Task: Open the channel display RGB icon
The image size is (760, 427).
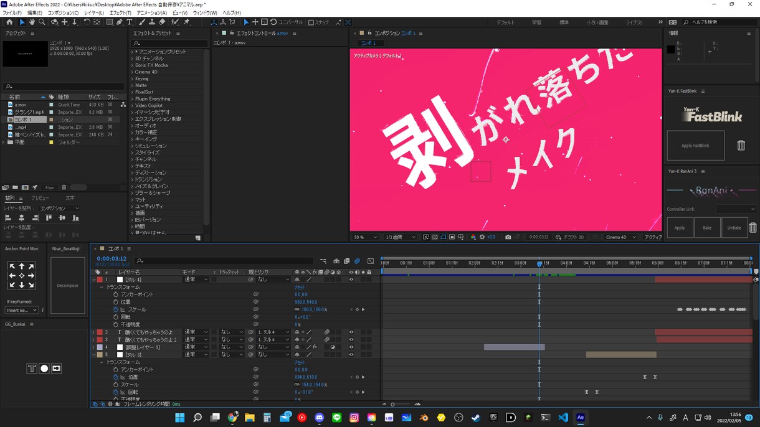Action: [473, 237]
